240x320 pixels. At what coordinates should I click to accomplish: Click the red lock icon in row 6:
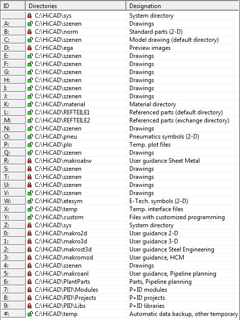pyautogui.click(x=30, y=282)
